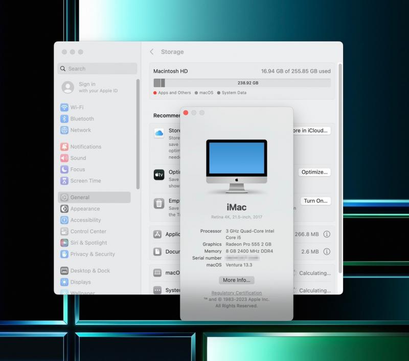Open the Regulatory Certification link
Viewport: 409px width, 361px height.
click(237, 293)
